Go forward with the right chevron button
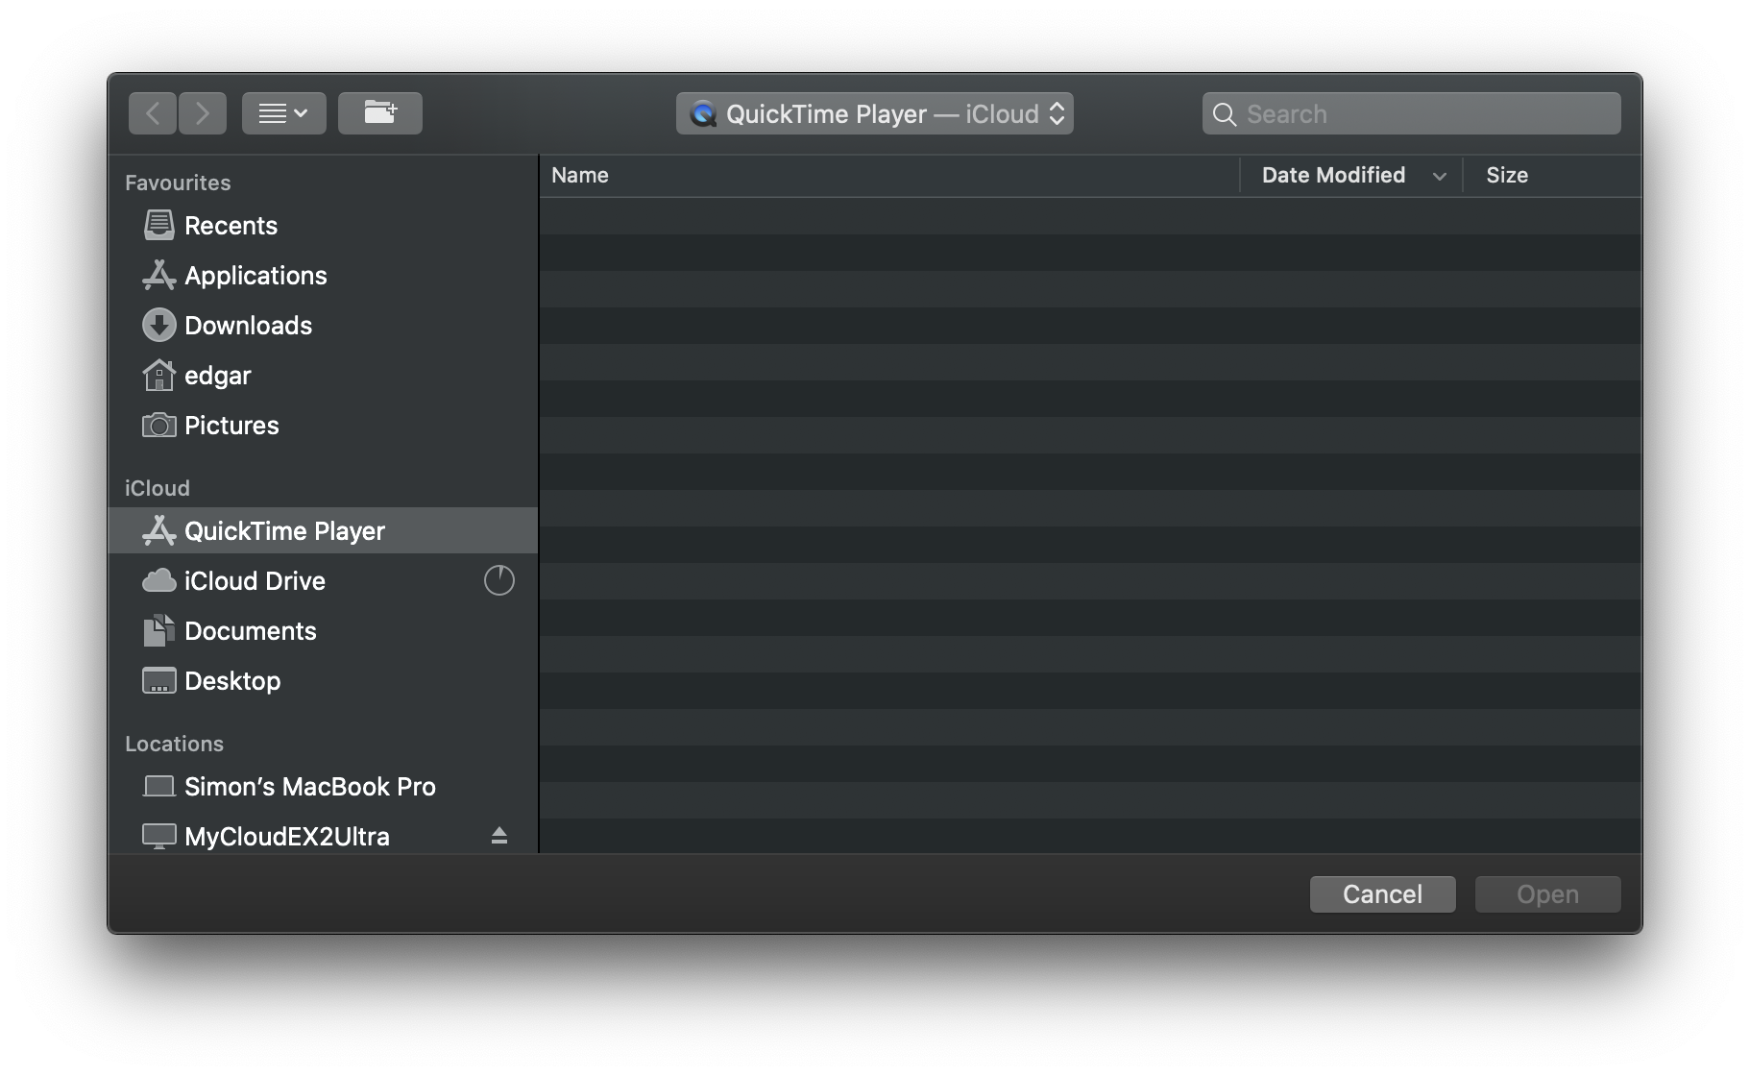 tap(203, 113)
